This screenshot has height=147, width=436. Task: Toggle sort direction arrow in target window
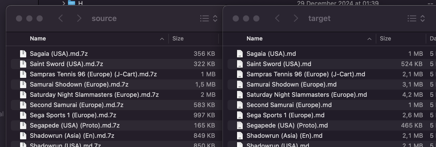[x=369, y=39]
